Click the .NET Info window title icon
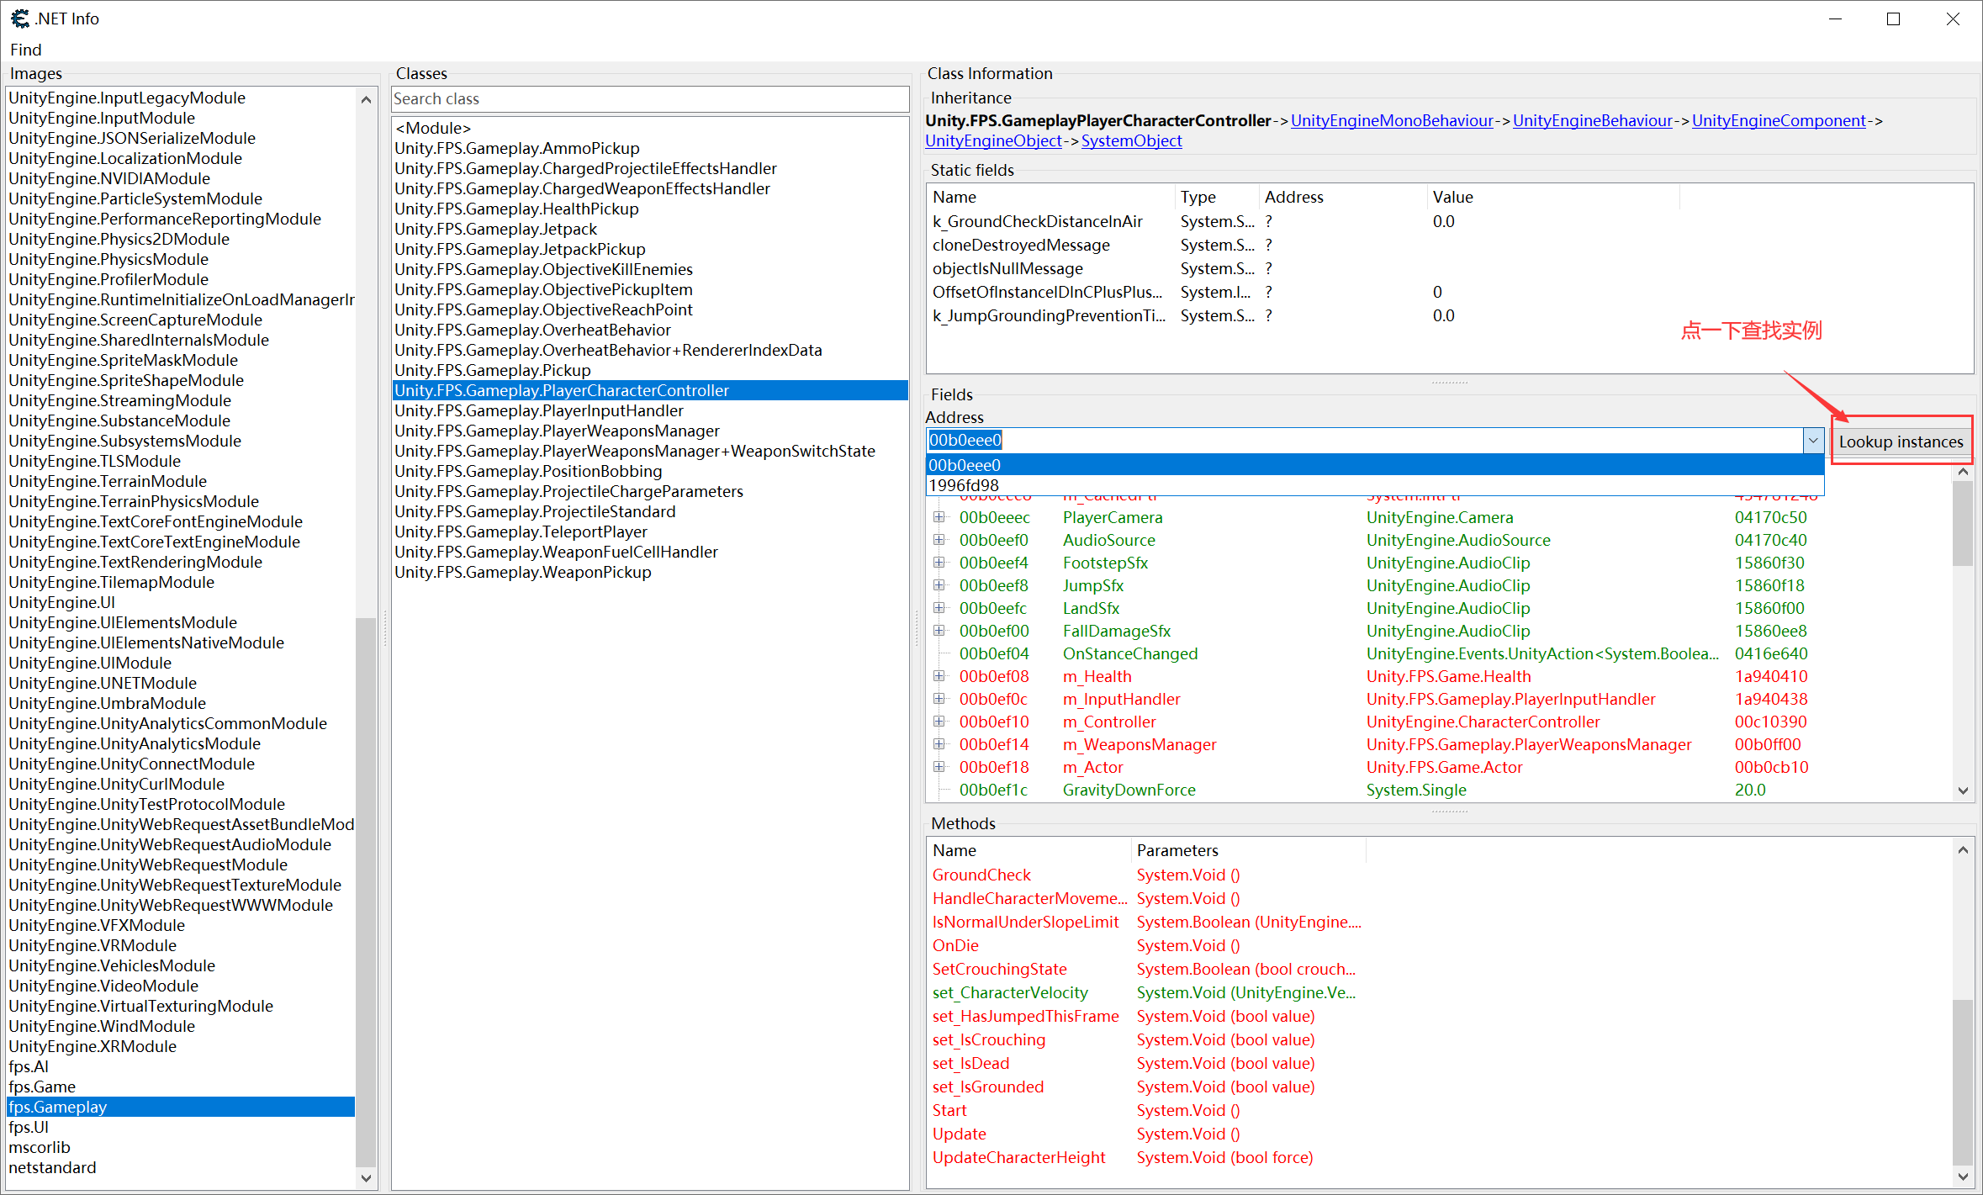Screen dimensions: 1983x1195 pyautogui.click(x=20, y=19)
